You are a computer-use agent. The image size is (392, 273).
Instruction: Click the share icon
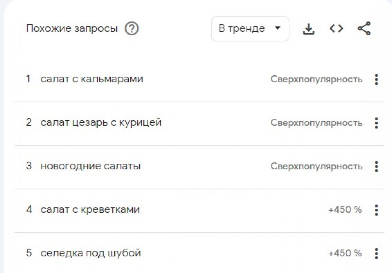(364, 29)
